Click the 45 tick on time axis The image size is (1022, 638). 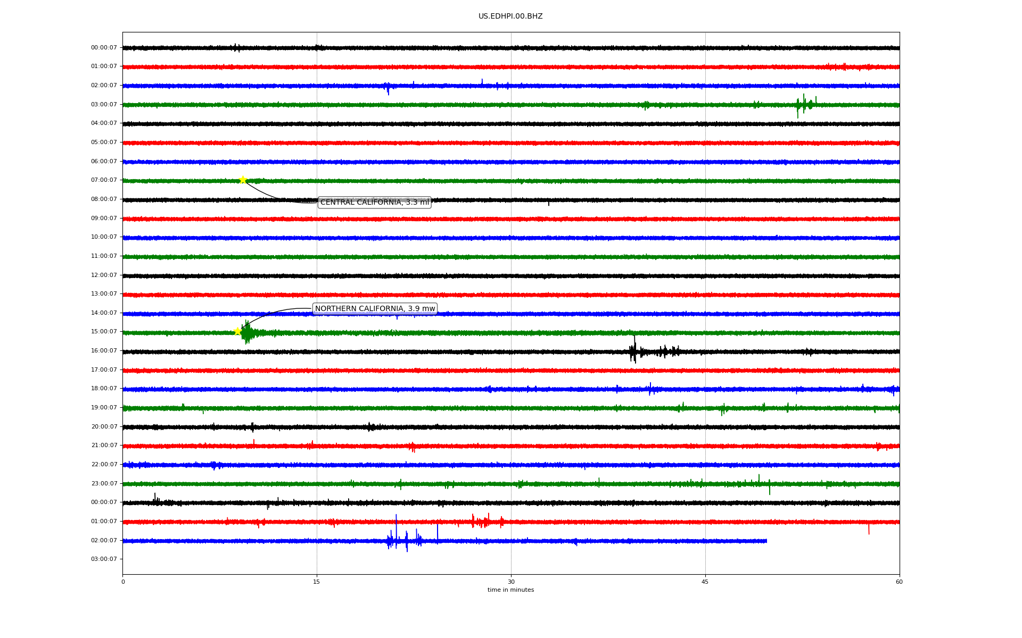[705, 582]
